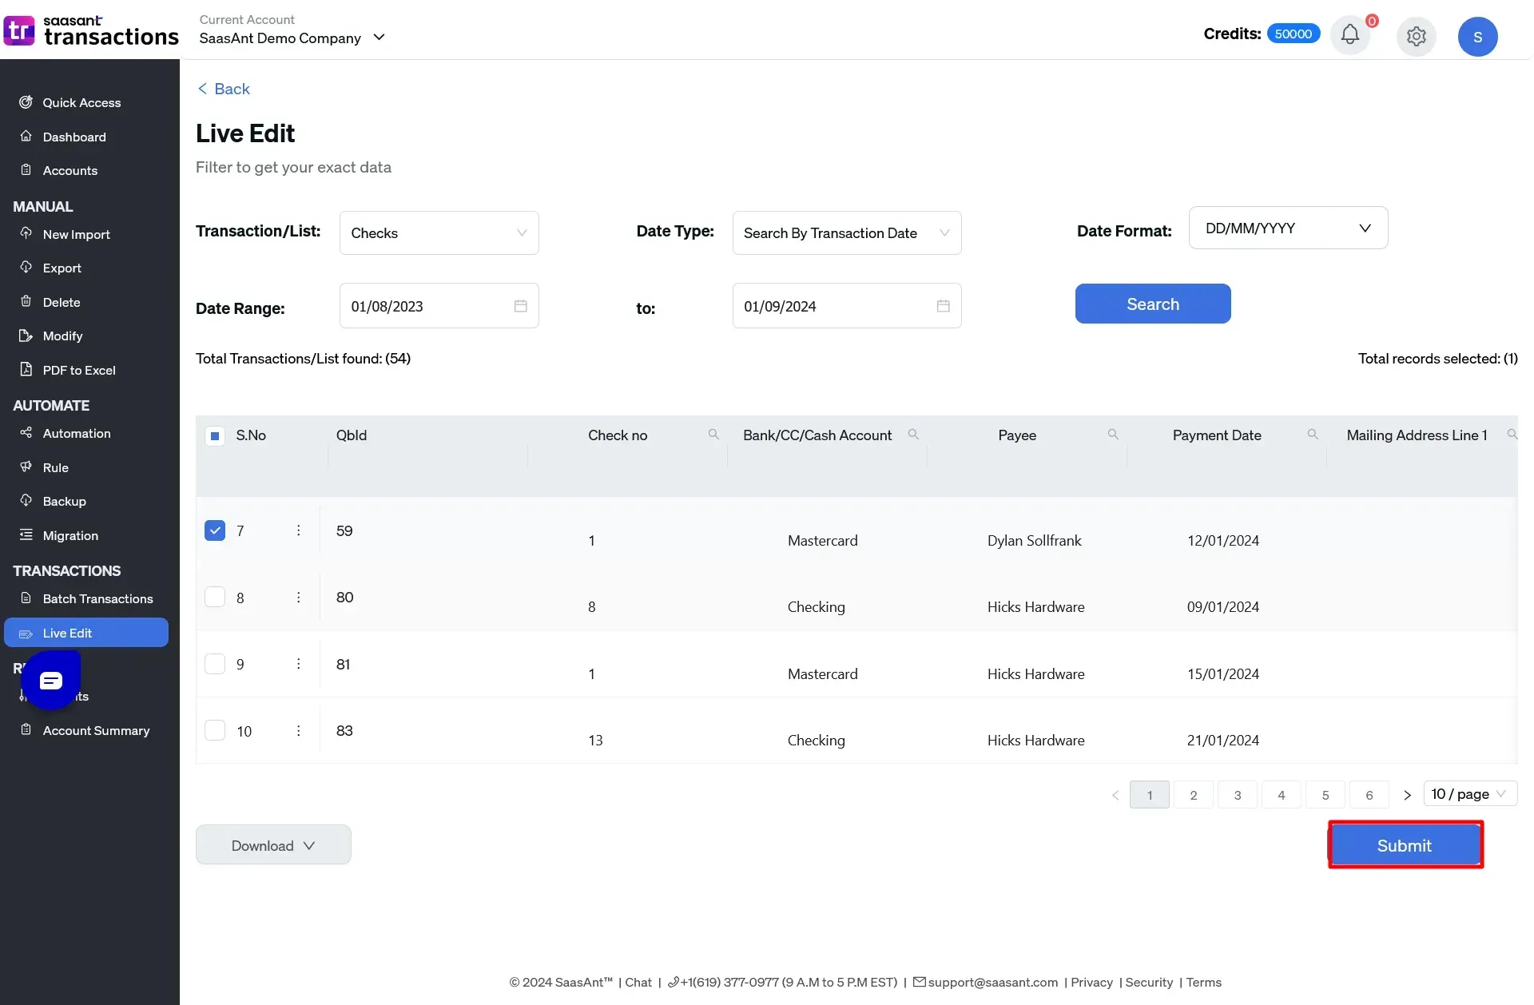
Task: Go Back to previous screen
Action: (224, 89)
